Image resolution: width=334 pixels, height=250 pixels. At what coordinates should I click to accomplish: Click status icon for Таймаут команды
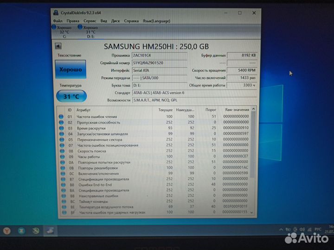64,201
